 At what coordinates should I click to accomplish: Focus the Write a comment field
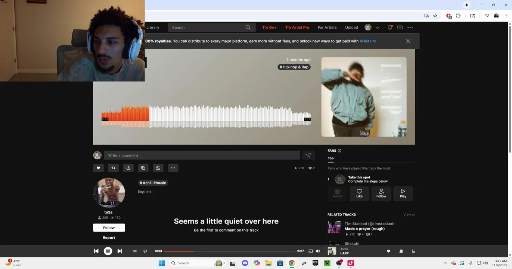tap(202, 155)
